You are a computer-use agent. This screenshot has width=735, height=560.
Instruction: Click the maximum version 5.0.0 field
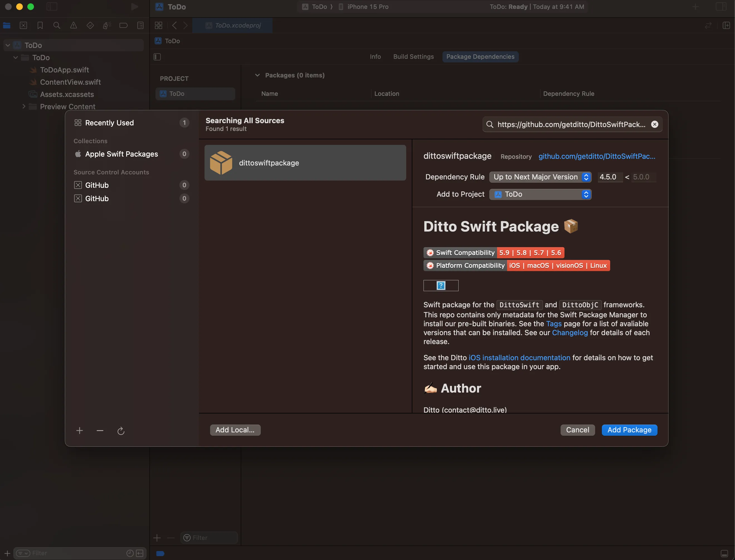click(644, 177)
